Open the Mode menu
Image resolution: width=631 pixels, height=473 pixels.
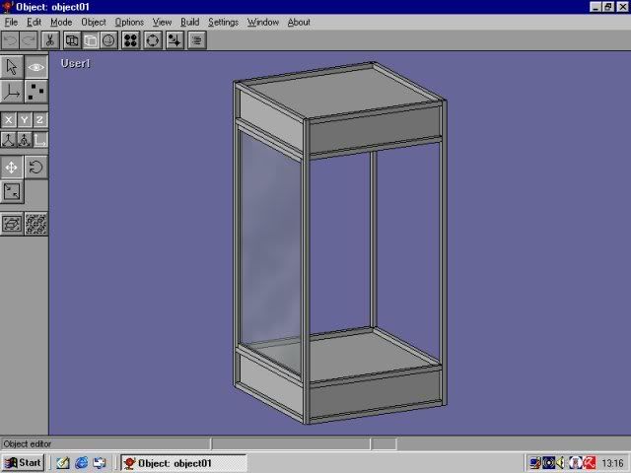61,22
